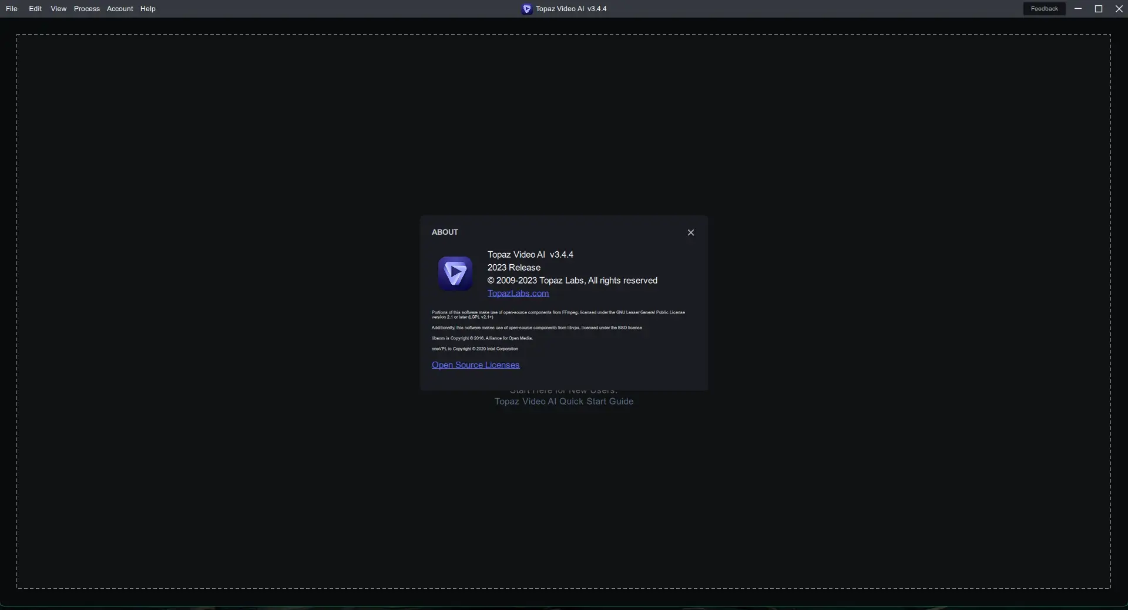The image size is (1128, 610).
Task: Open the Help menu
Action: (x=148, y=9)
